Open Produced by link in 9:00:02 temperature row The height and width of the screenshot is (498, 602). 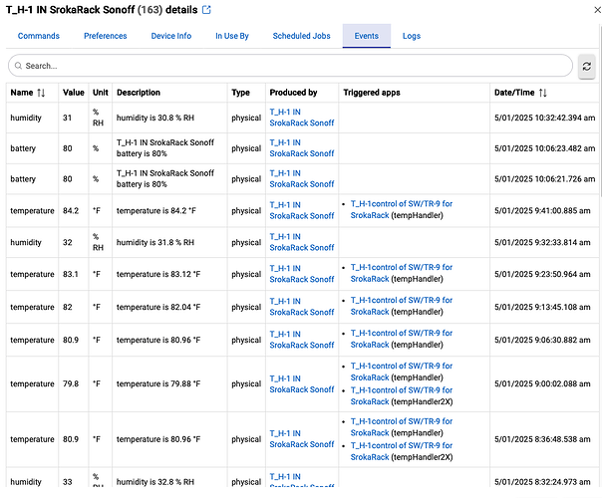click(x=302, y=384)
